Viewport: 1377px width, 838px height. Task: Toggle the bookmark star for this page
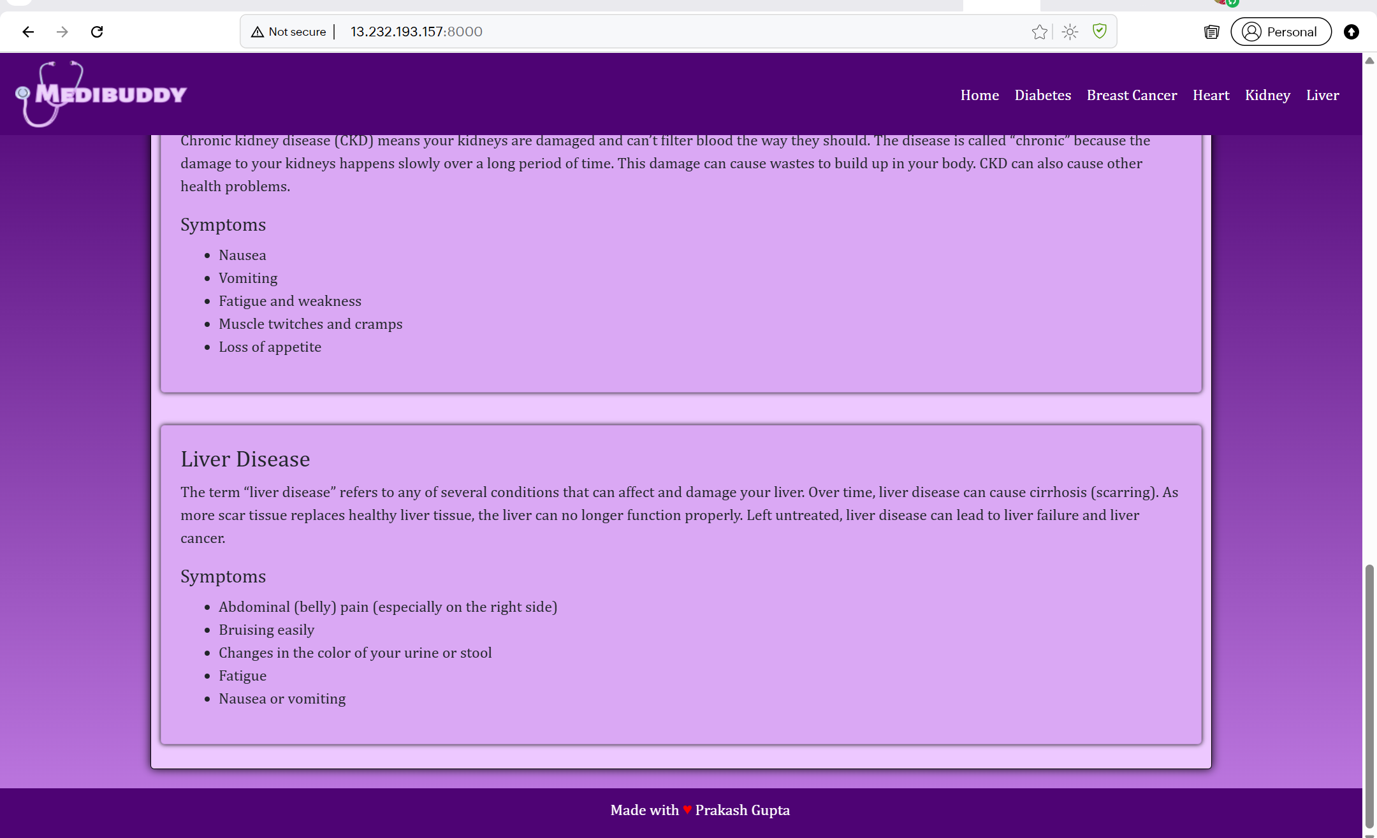click(x=1039, y=31)
